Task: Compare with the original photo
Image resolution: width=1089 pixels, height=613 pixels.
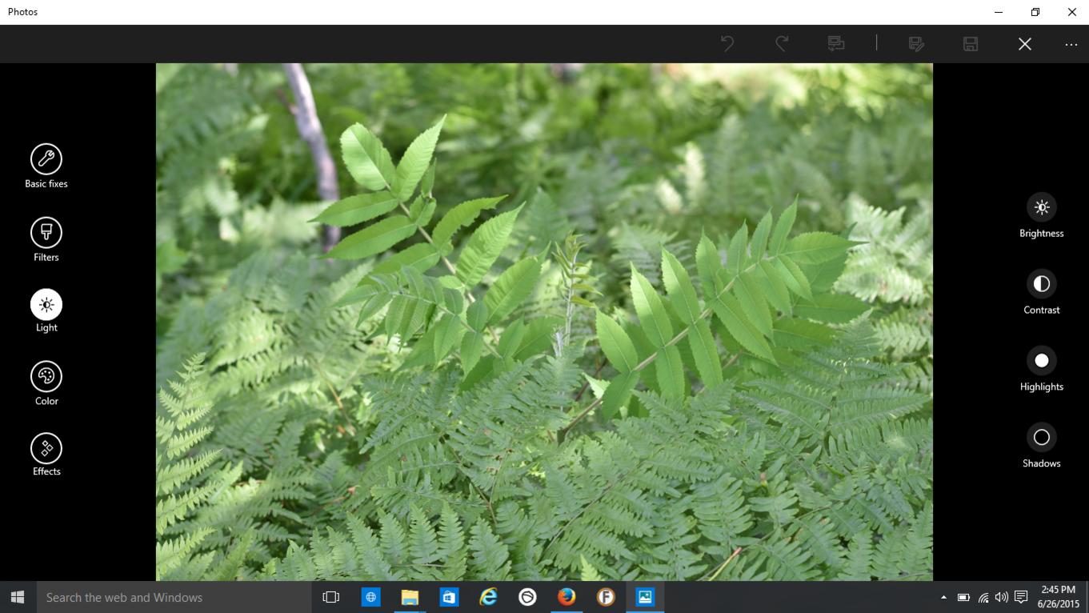Action: (836, 43)
